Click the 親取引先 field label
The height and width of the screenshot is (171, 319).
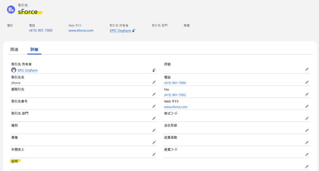click(x=17, y=89)
